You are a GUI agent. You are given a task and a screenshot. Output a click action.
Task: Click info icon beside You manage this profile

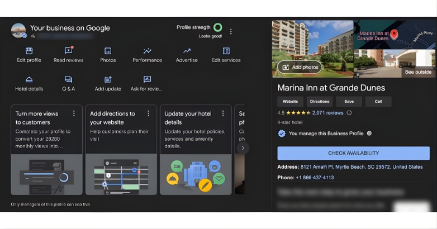(369, 133)
